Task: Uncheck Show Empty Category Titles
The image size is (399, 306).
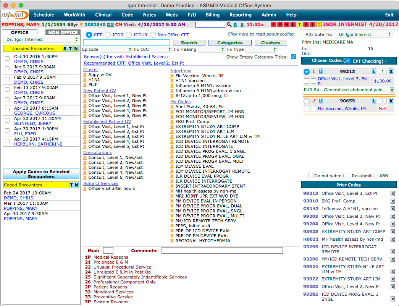Action: (294, 56)
